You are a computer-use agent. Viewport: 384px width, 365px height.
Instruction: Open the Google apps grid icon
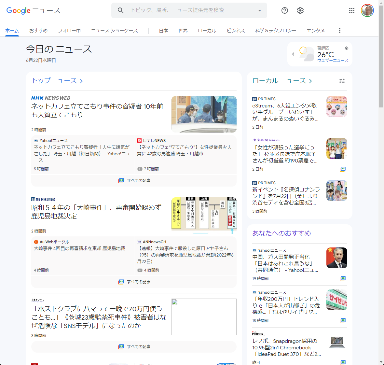pyautogui.click(x=352, y=10)
